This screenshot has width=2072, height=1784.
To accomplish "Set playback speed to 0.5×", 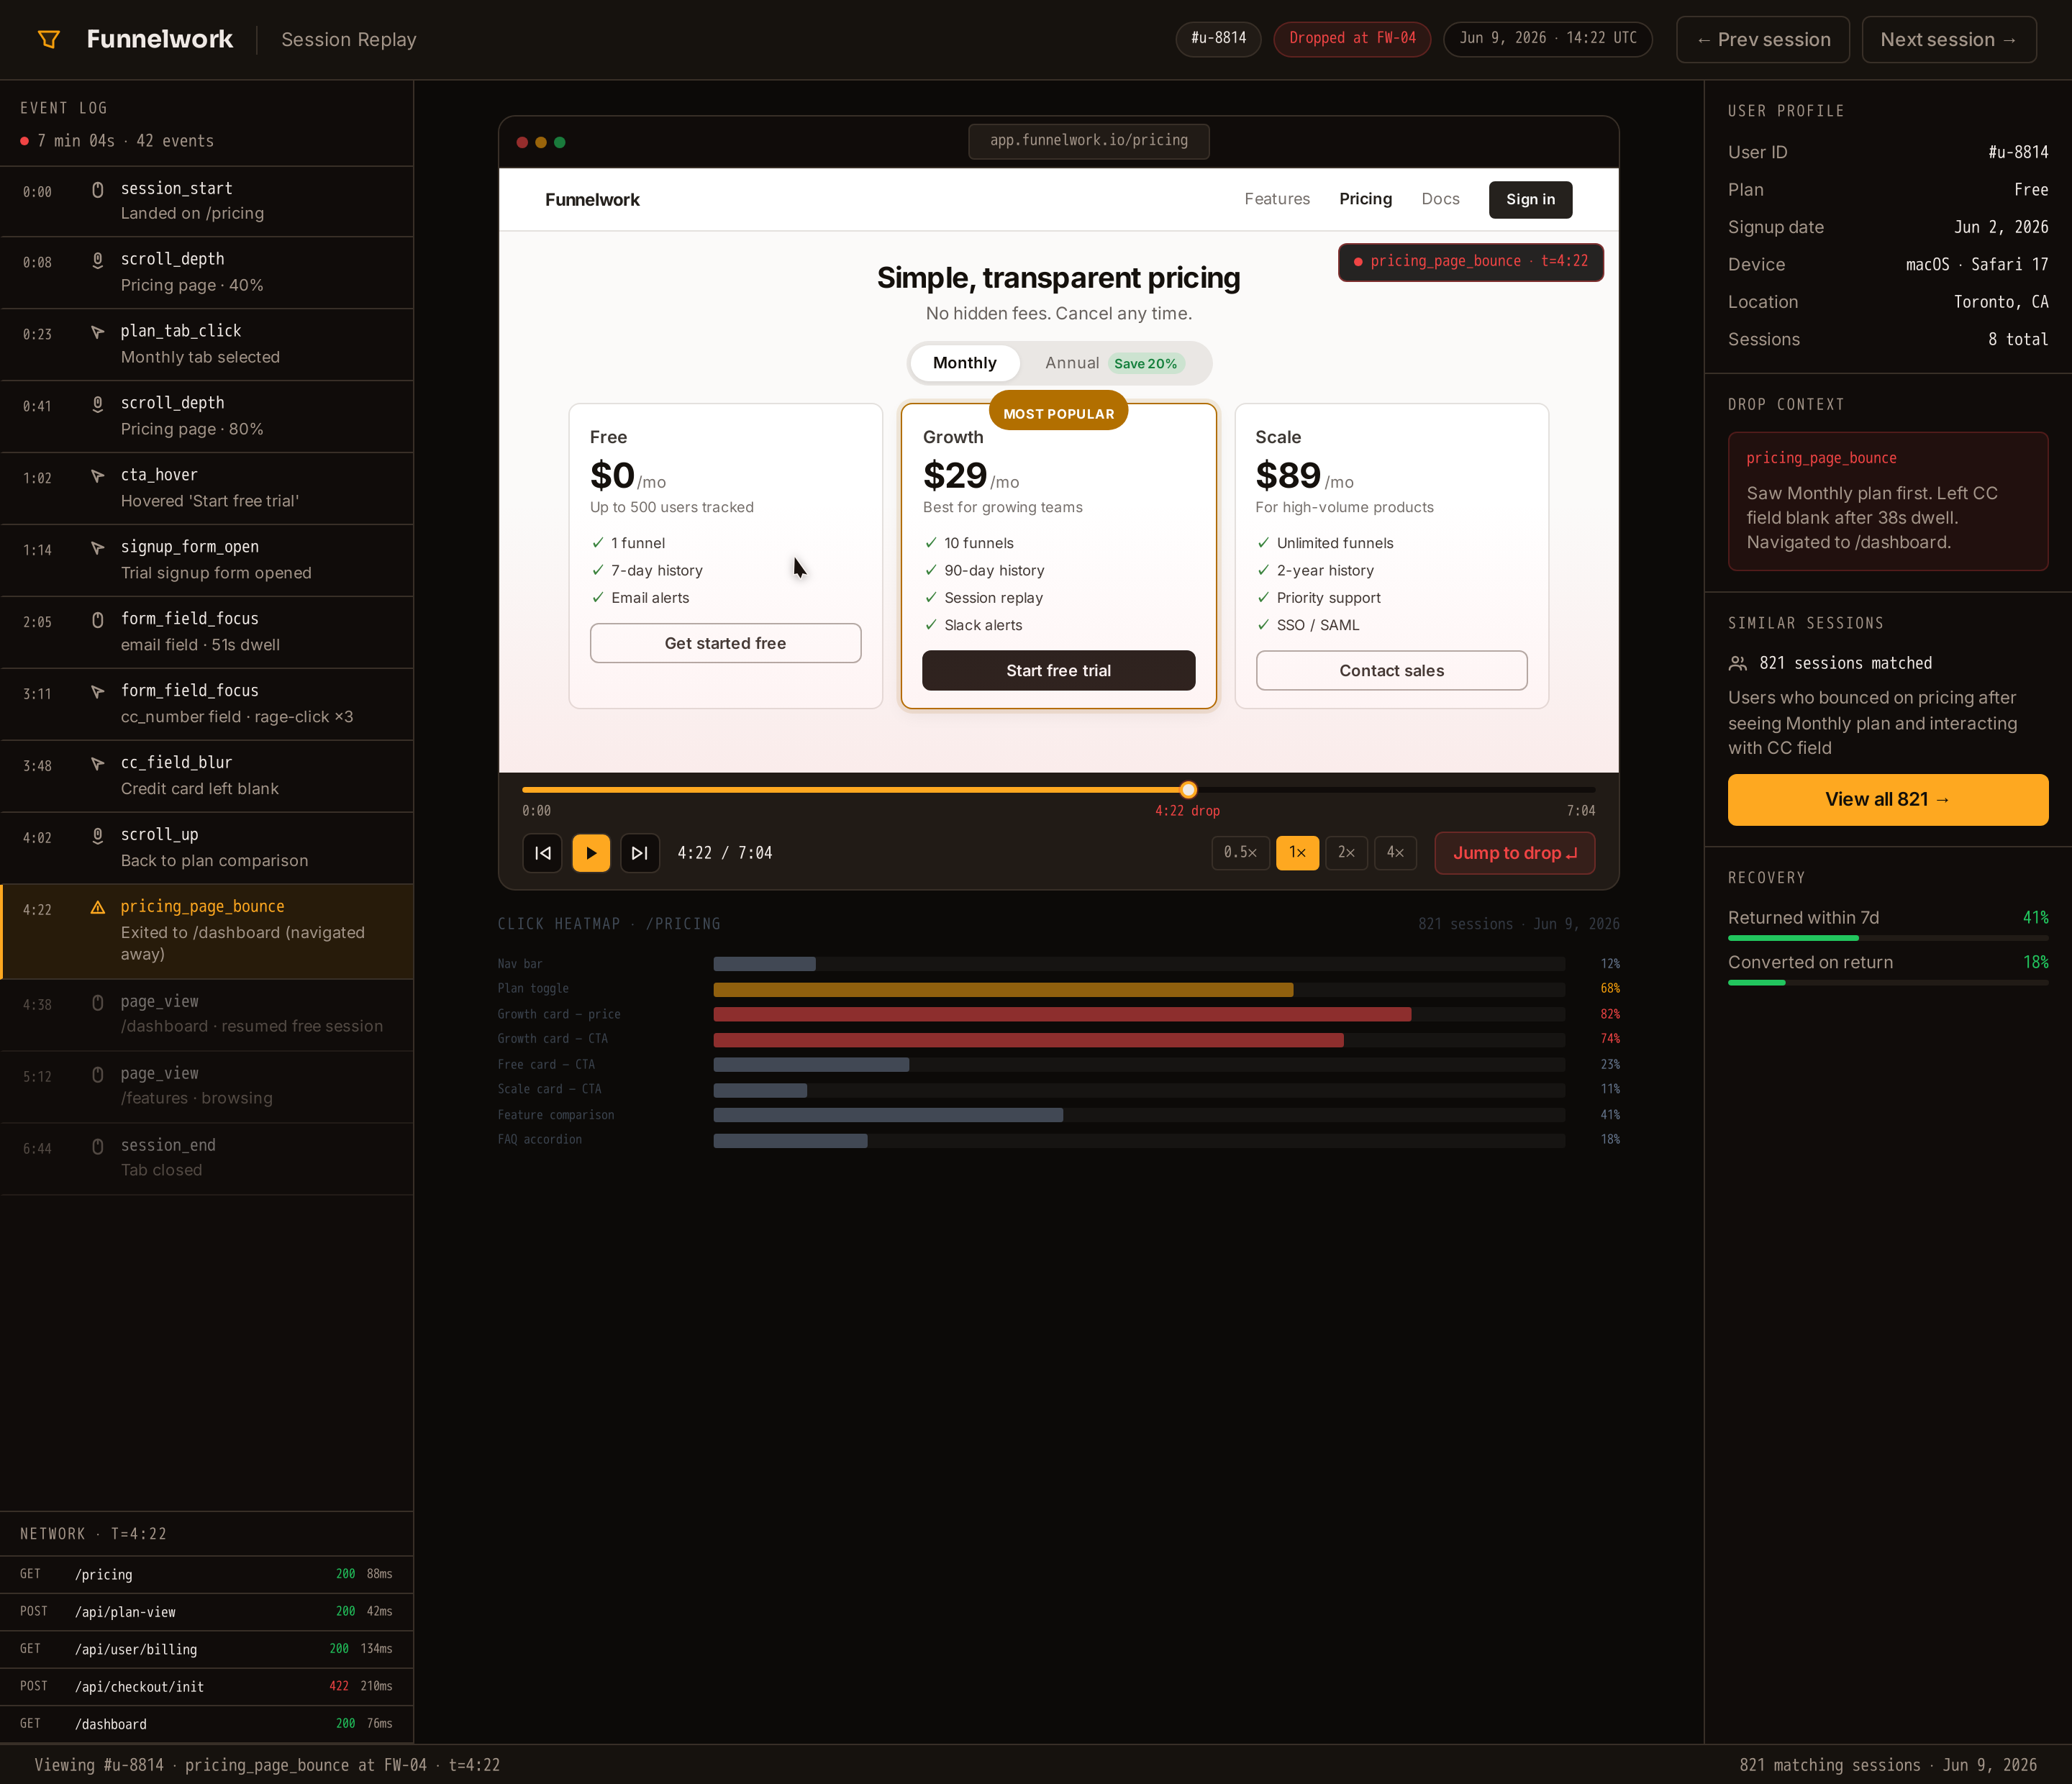I will 1240,853.
